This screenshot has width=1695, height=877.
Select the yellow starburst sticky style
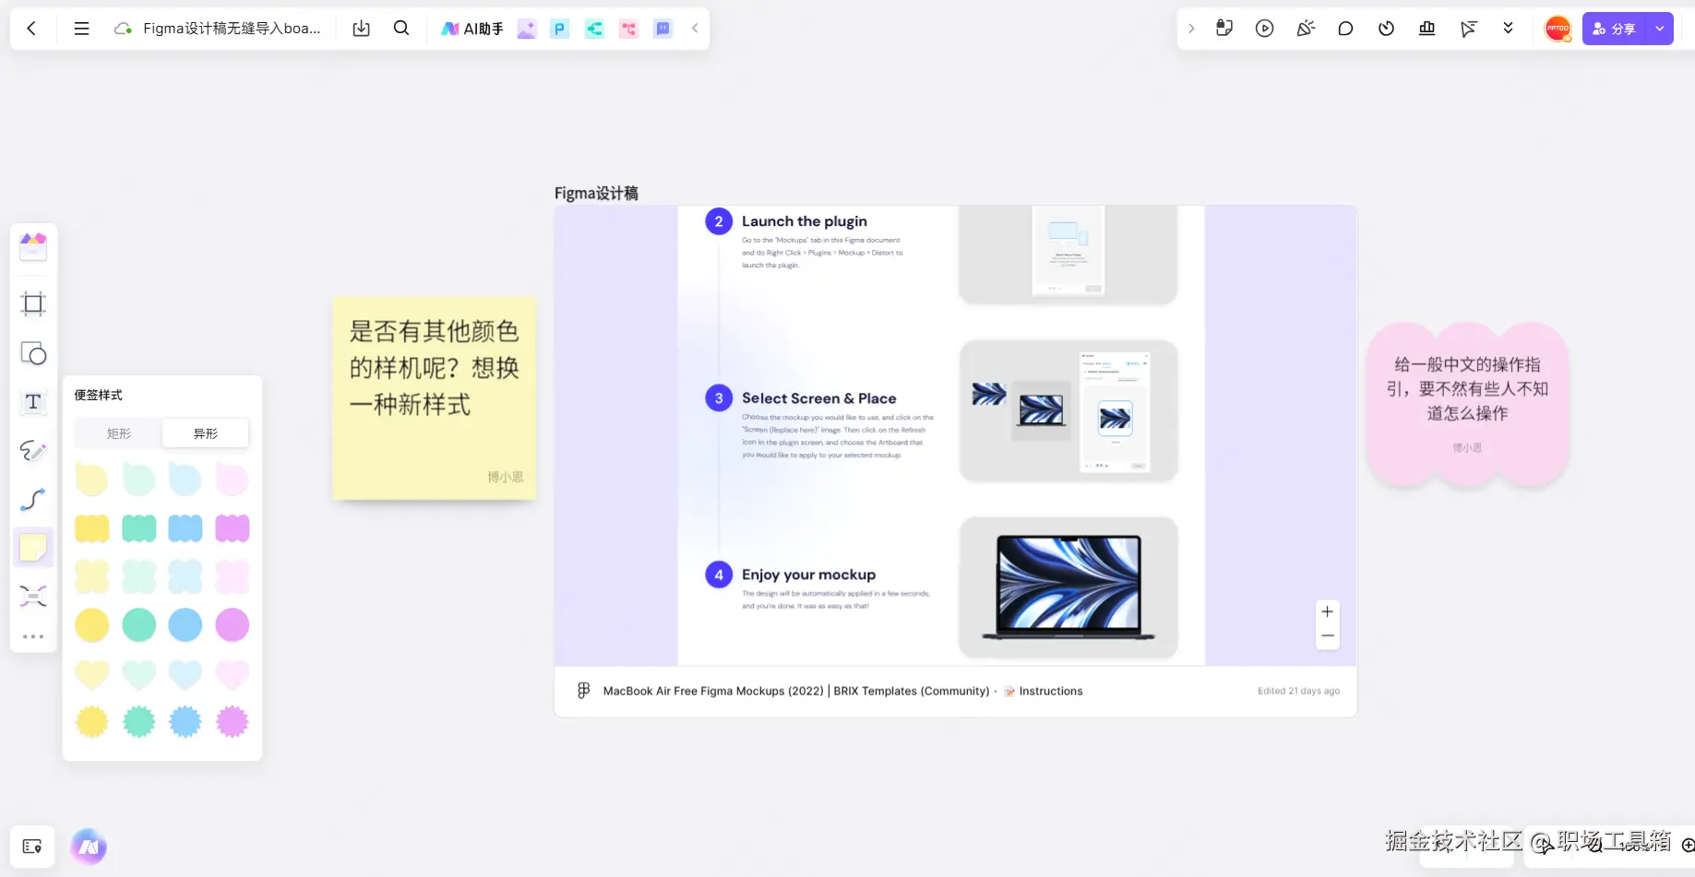click(x=91, y=721)
